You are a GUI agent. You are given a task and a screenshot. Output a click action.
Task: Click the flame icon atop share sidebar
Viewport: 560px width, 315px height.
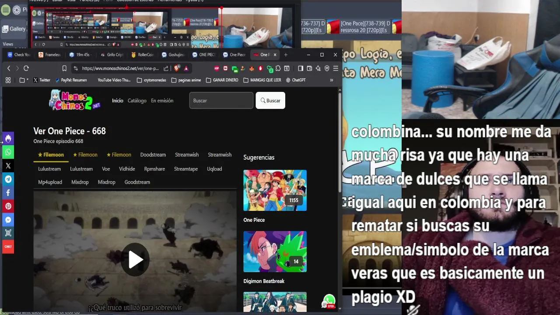(x=8, y=139)
